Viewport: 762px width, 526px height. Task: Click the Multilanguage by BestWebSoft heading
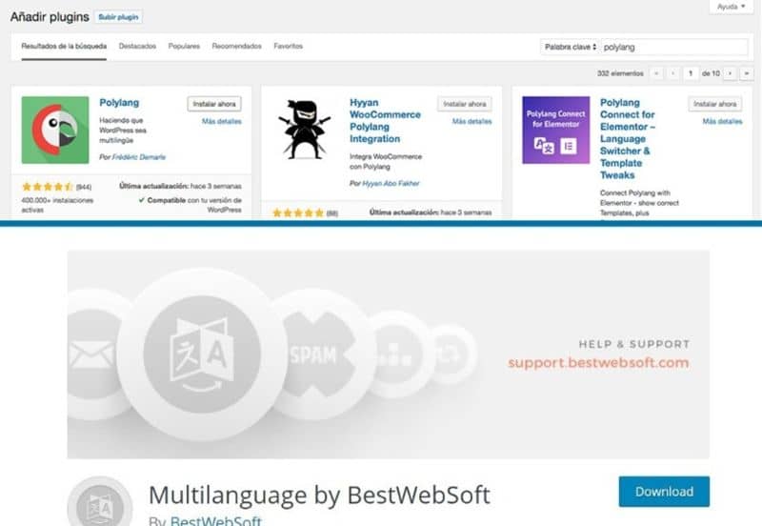pos(319,496)
